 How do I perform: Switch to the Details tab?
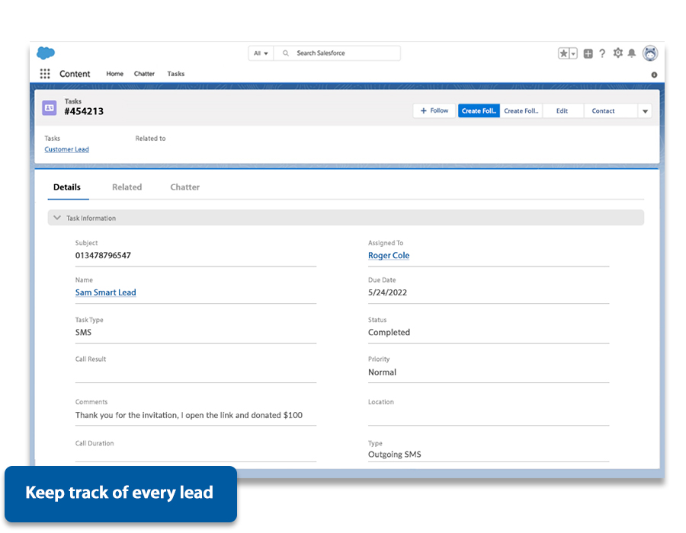67,187
